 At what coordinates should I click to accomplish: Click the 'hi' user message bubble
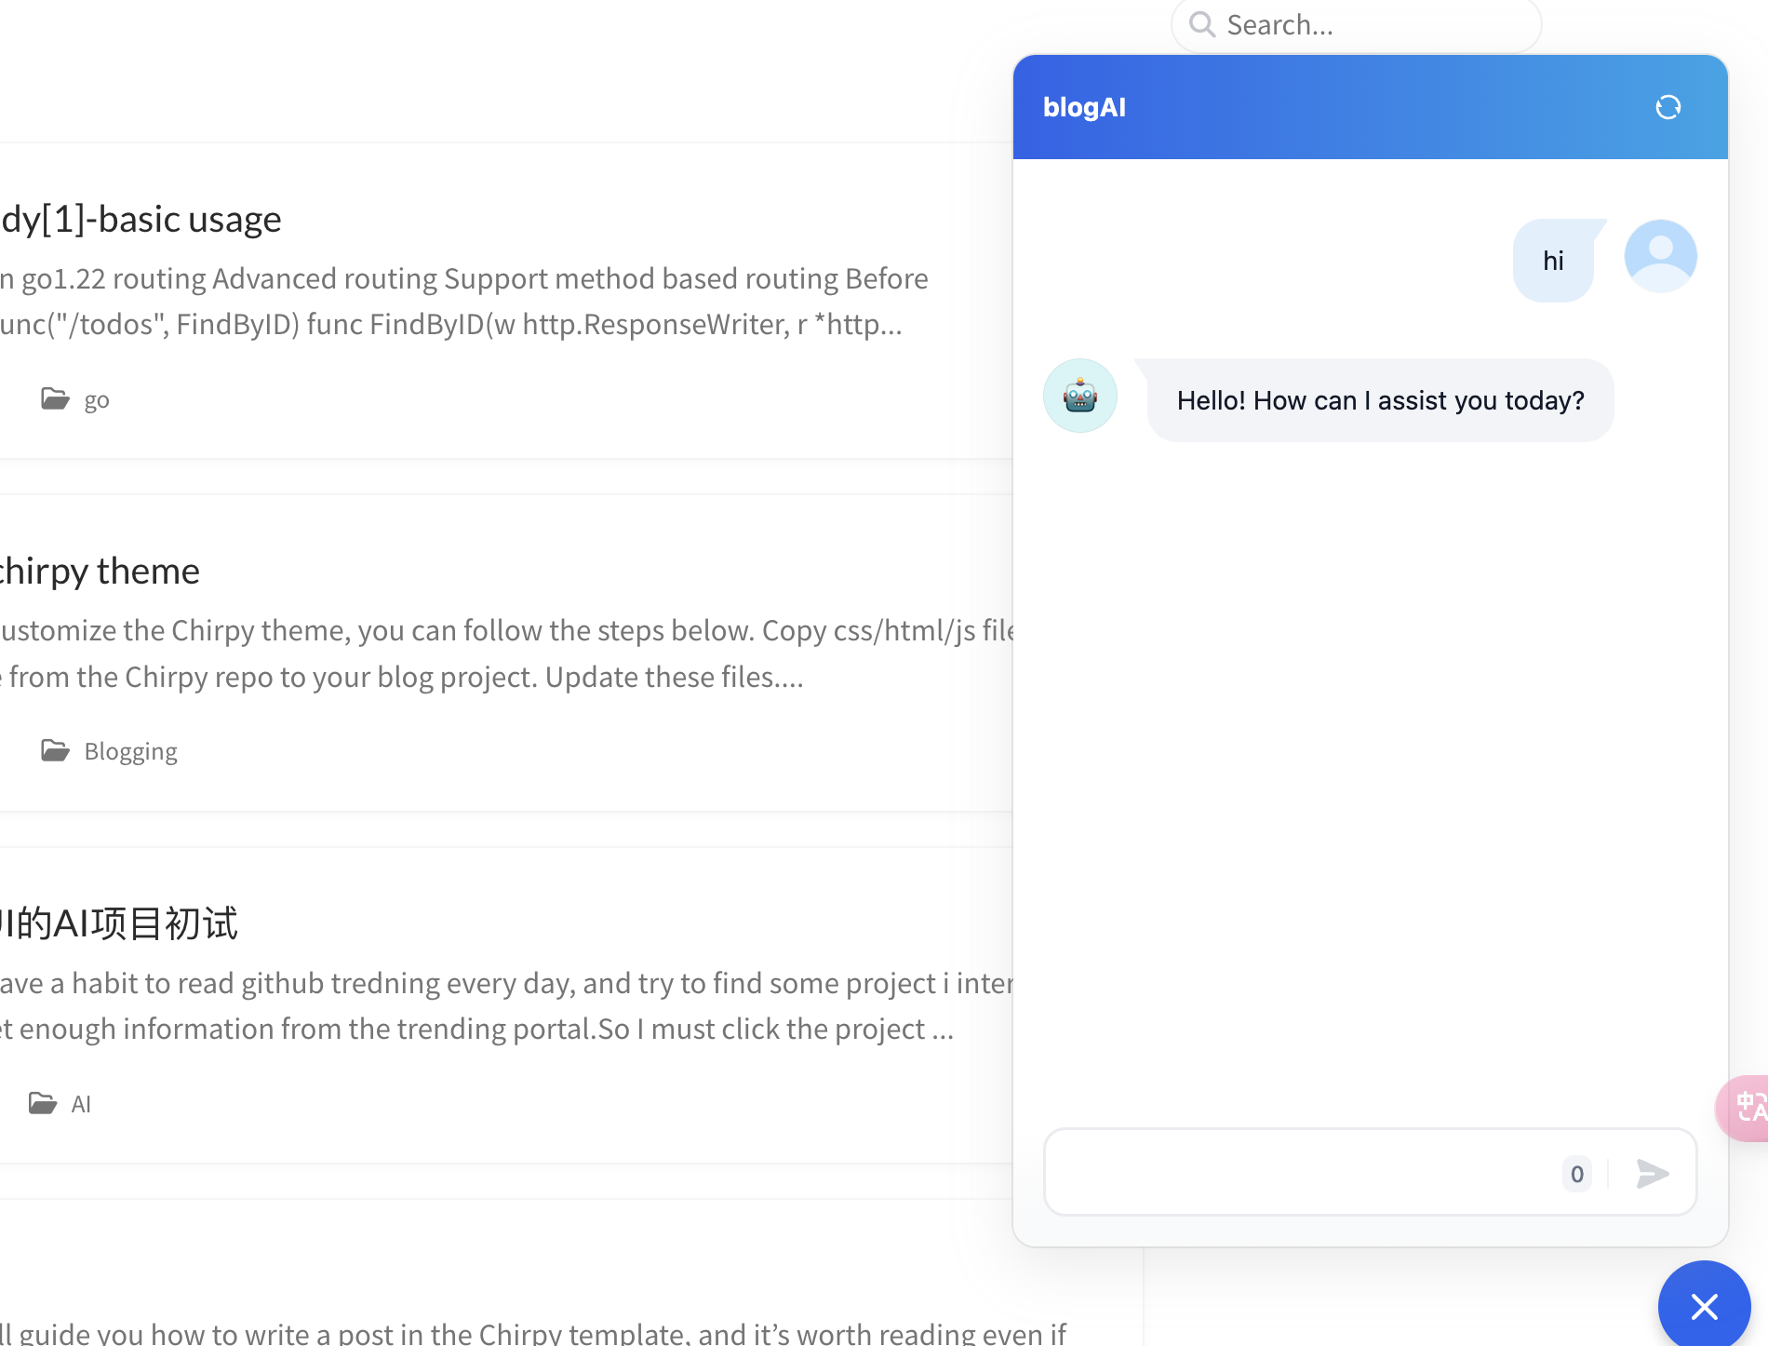(x=1553, y=261)
